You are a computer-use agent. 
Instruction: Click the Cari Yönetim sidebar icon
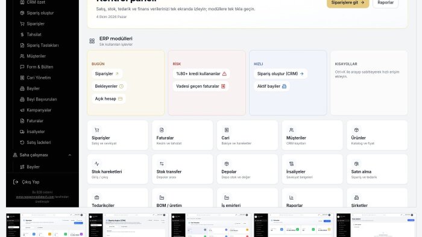[x=22, y=78]
